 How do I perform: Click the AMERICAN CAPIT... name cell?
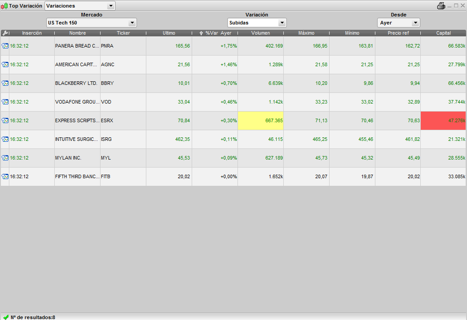(x=77, y=64)
